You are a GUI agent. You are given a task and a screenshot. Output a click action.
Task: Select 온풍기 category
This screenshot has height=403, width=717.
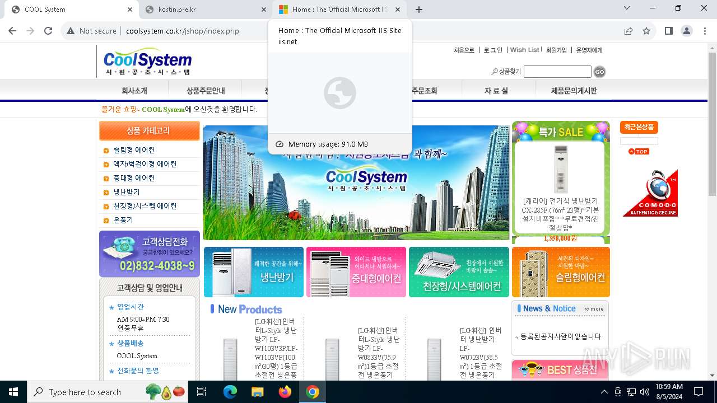(123, 221)
